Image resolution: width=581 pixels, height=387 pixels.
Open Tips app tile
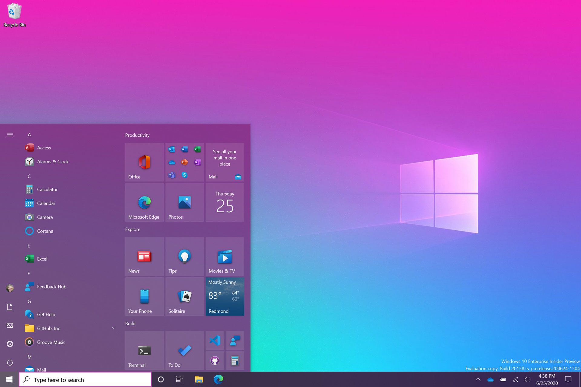184,255
